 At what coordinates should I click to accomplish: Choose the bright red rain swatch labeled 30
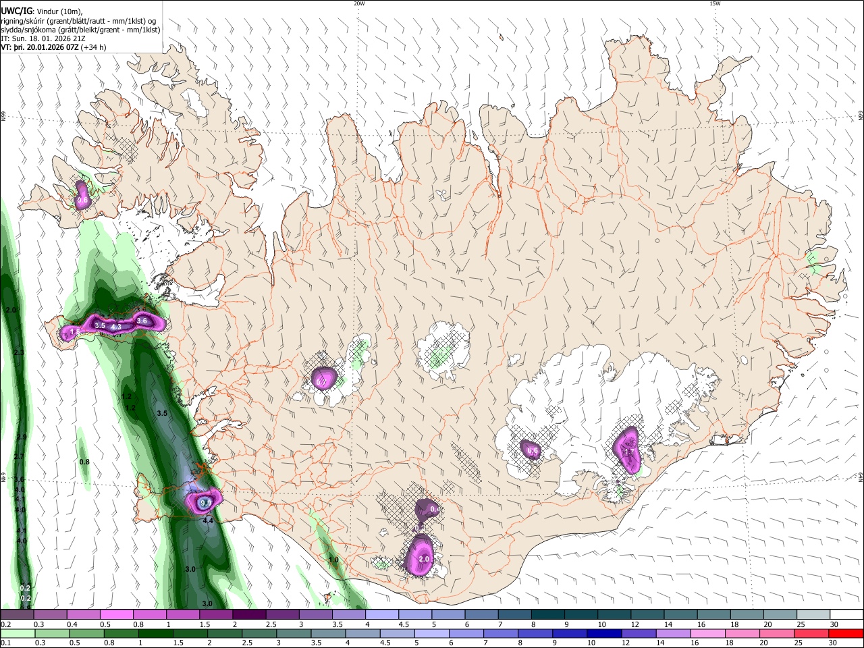[x=846, y=633]
